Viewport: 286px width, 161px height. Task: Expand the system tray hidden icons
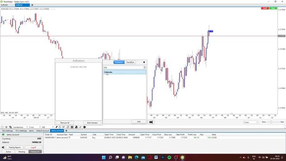pyautogui.click(x=240, y=157)
